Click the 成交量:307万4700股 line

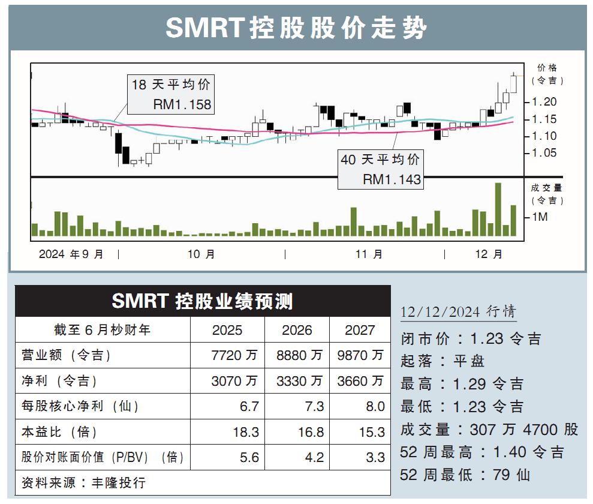click(x=489, y=430)
